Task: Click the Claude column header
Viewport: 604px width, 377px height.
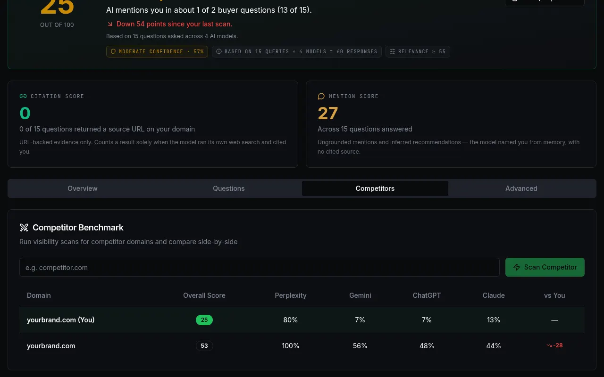Action: (494, 295)
